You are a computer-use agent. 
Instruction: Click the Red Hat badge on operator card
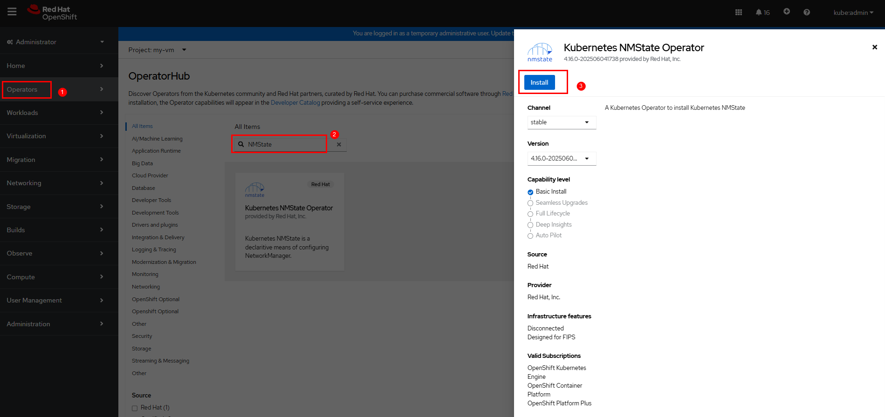tap(320, 184)
